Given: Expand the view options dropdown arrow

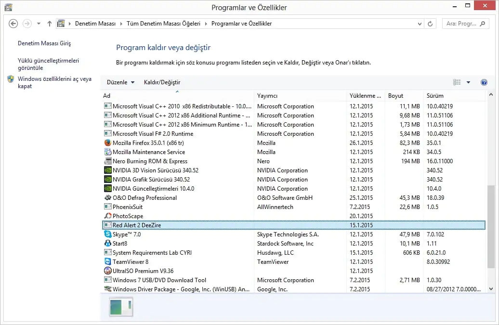Looking at the screenshot, I should (468, 82).
